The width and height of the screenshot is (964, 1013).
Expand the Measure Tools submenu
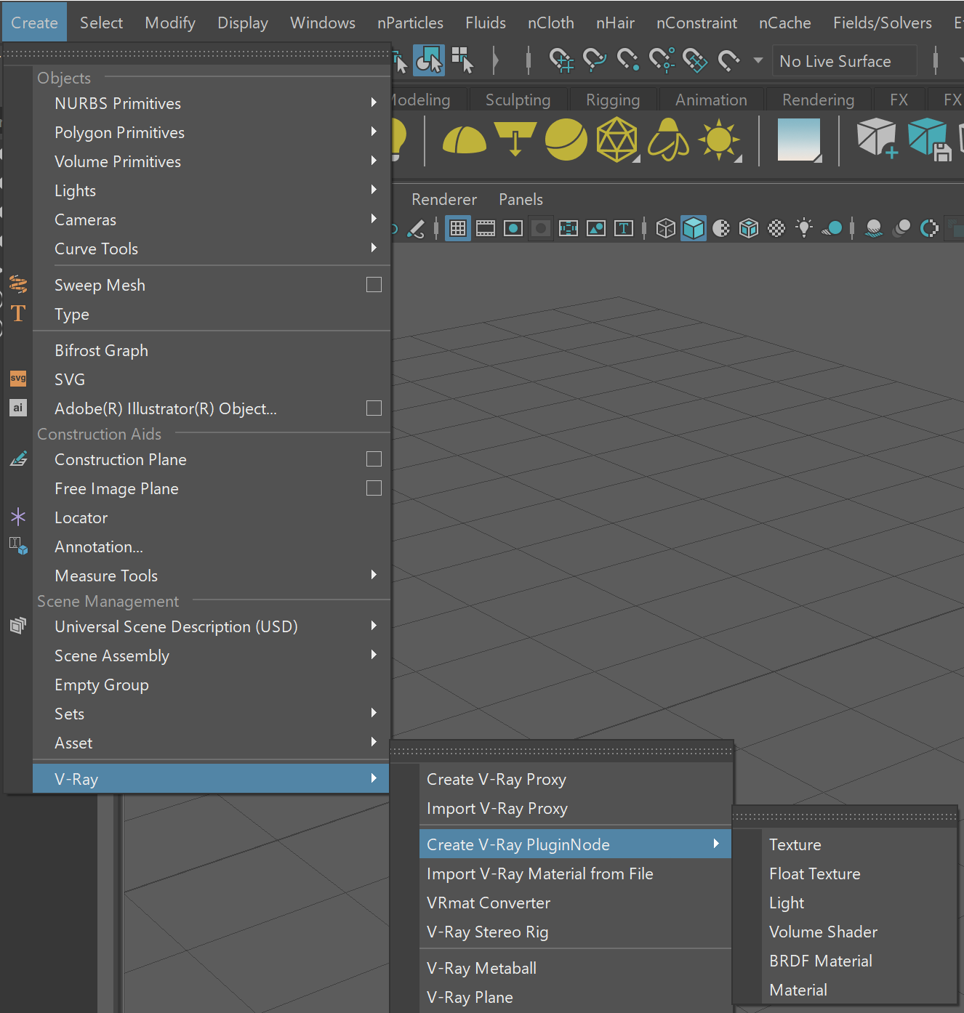point(212,576)
